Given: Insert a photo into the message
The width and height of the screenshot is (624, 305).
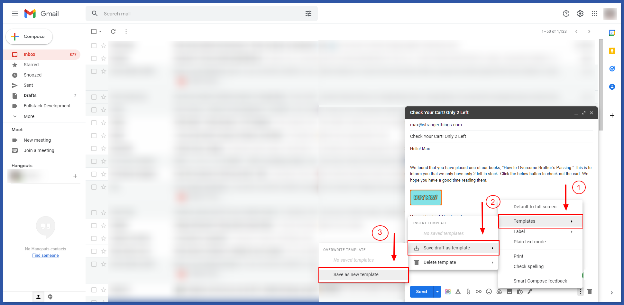Looking at the screenshot, I should pyautogui.click(x=509, y=292).
